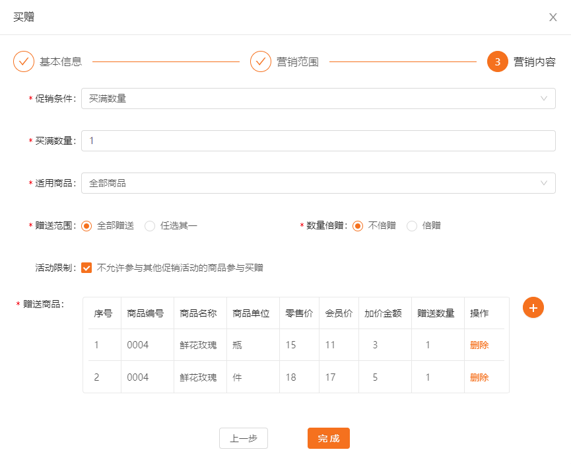
Task: Close the 买赠 dialog with the X
Action: point(553,17)
